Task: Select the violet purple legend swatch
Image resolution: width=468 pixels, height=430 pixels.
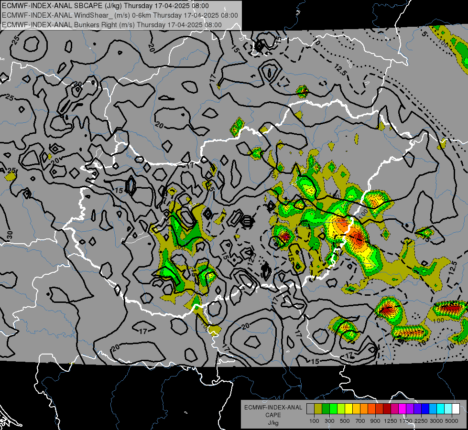Action: (x=410, y=408)
